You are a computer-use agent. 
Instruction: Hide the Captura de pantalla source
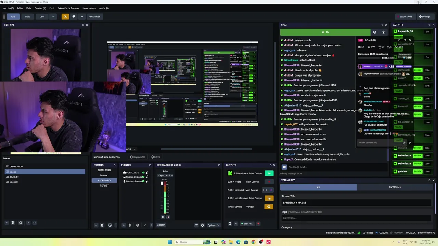tap(143, 177)
